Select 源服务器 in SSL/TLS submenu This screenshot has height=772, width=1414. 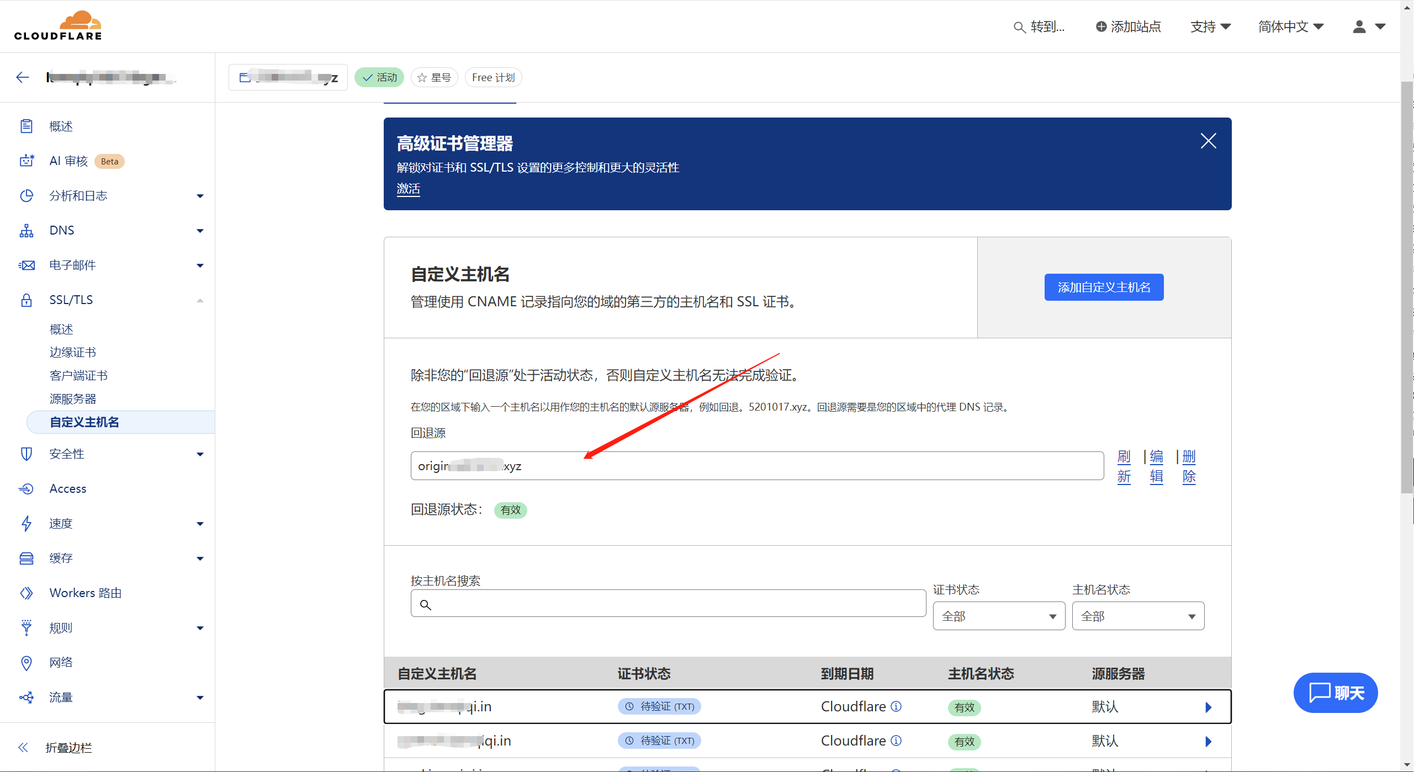coord(72,398)
